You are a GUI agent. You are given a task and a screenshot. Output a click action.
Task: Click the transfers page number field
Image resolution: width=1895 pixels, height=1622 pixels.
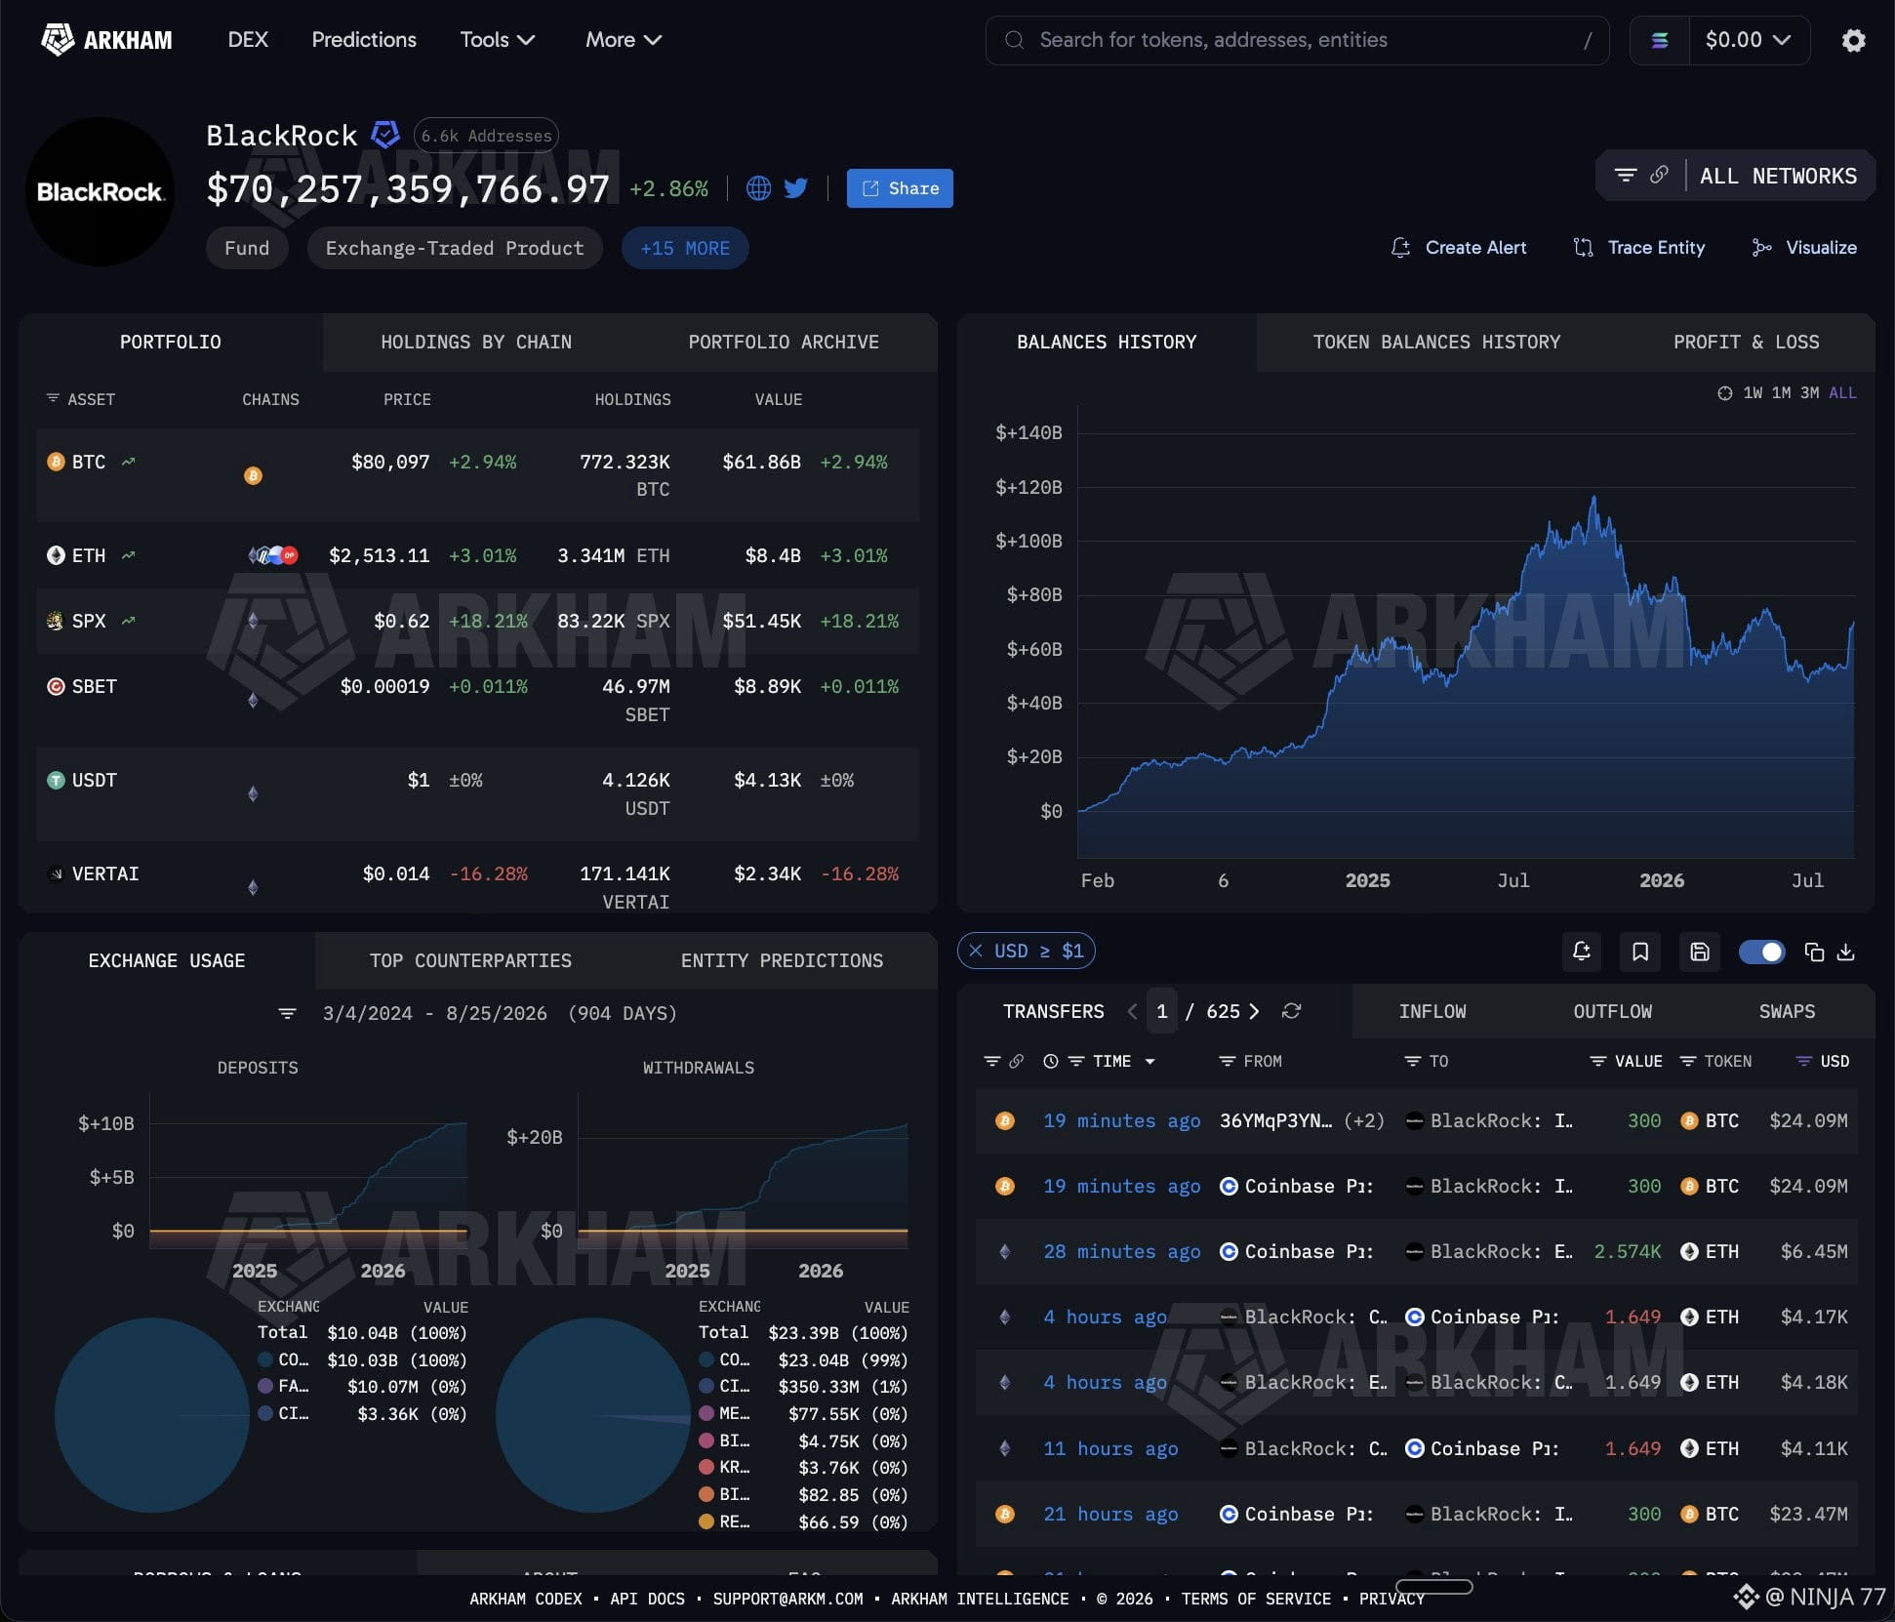[x=1161, y=1011]
